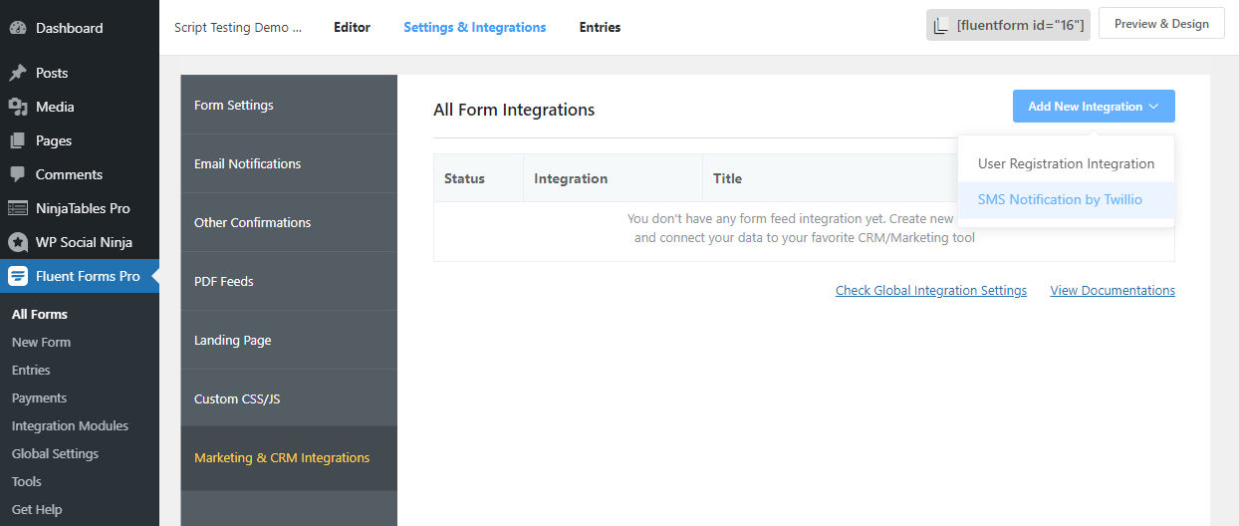Open Custom CSS/JS settings
The image size is (1239, 526).
point(289,398)
